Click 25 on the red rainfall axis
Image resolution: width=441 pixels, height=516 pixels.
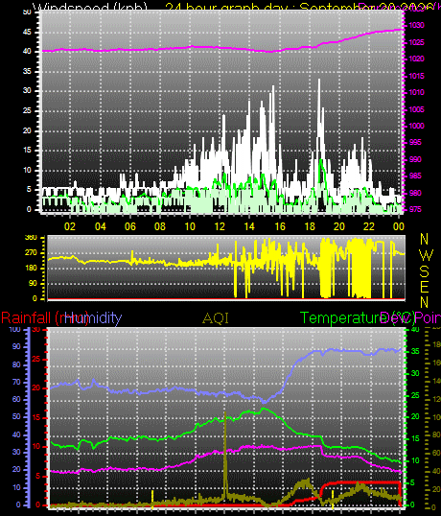(x=36, y=359)
